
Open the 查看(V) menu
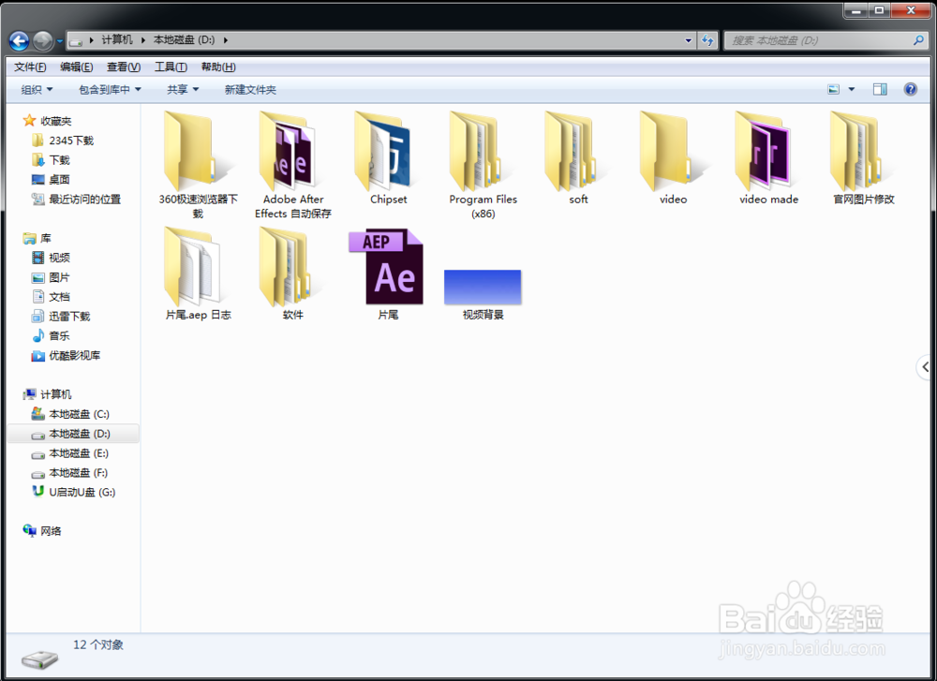(123, 67)
